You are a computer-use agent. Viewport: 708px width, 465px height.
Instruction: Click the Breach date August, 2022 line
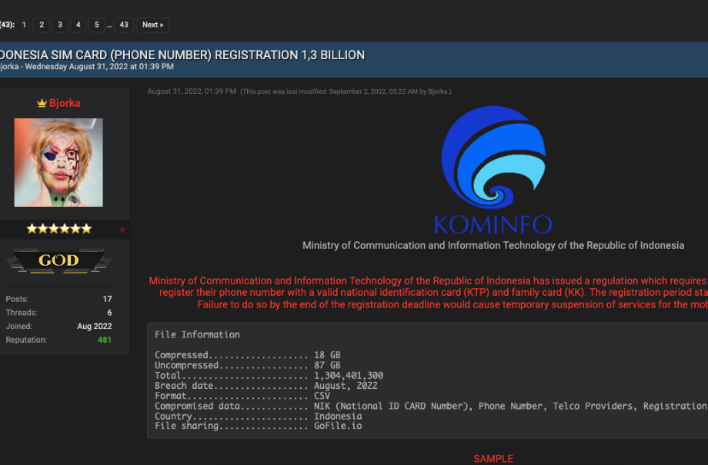coord(266,386)
